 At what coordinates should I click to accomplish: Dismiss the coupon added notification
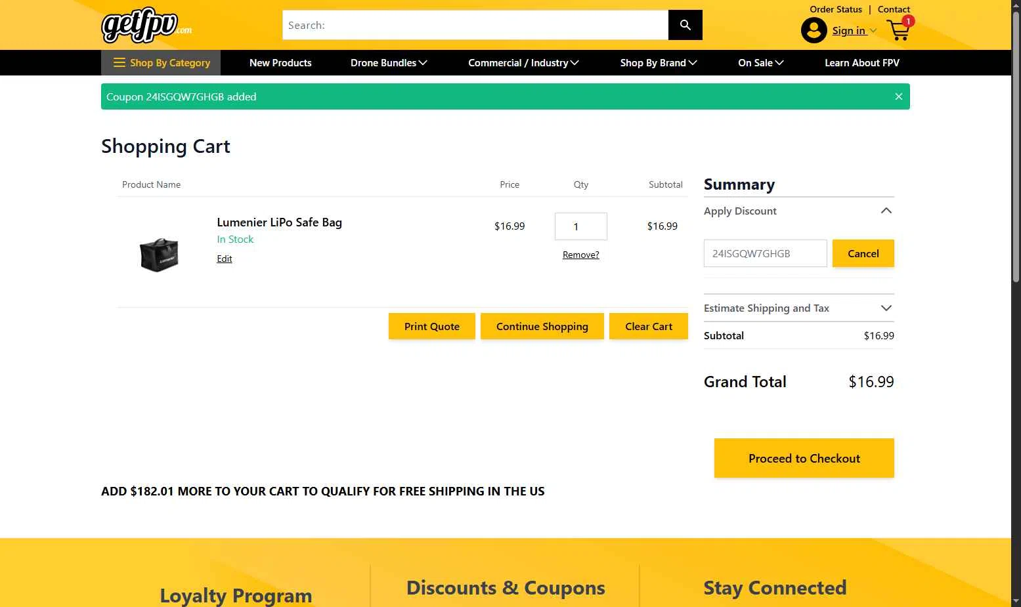(x=898, y=96)
